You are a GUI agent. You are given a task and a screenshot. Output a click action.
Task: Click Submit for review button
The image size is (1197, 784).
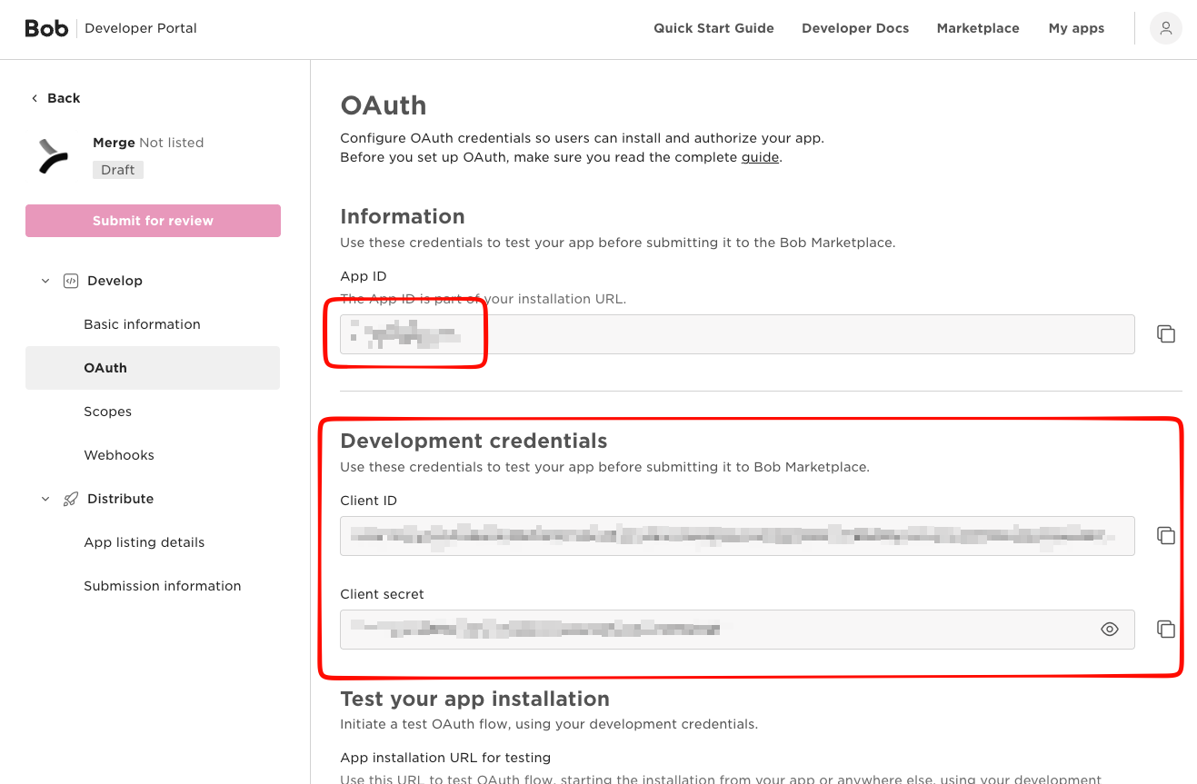[153, 221]
